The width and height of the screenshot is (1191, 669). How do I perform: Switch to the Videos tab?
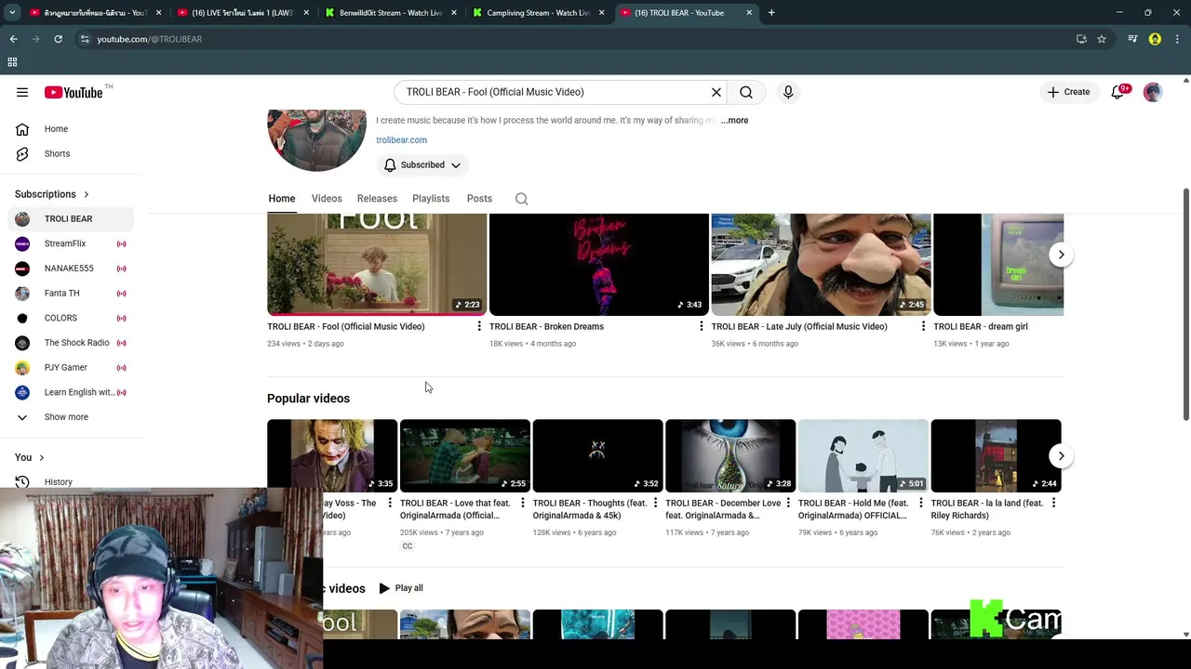327,198
